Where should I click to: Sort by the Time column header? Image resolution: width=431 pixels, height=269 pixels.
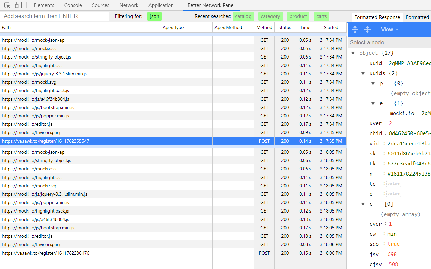coord(305,27)
